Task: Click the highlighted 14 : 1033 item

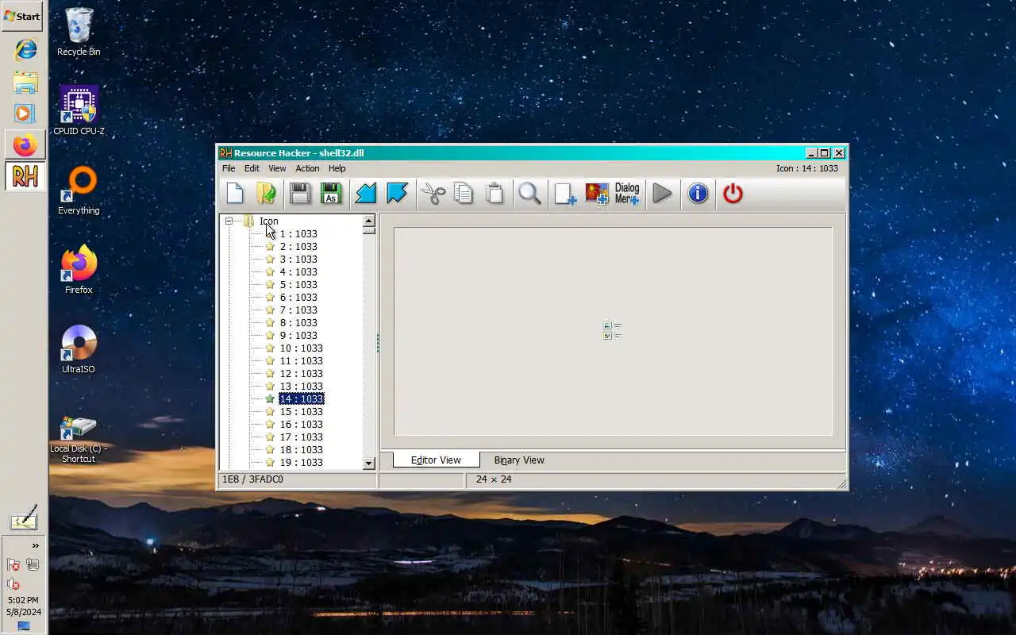Action: 301,399
